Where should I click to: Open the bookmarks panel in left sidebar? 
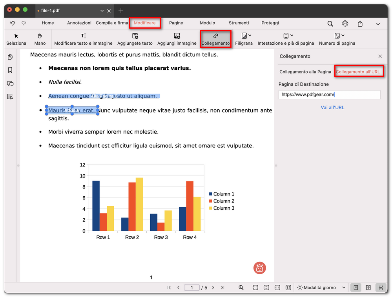tap(10, 70)
